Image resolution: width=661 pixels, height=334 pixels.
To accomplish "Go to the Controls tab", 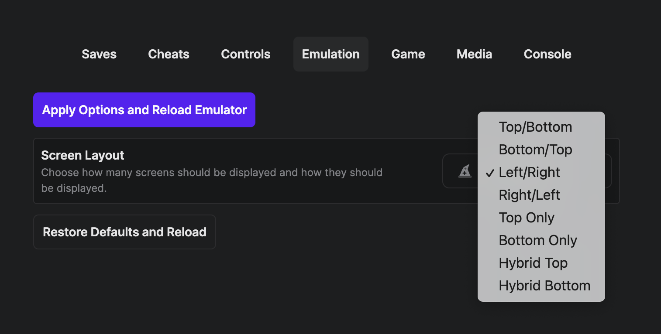I will (246, 54).
